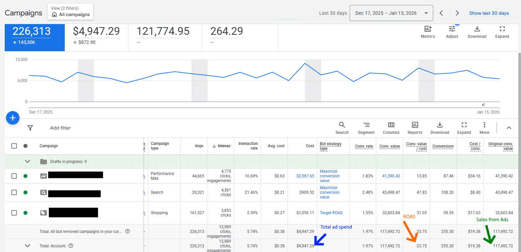Open the More options menu in the table toolbar
This screenshot has width=521, height=252.
pos(484,128)
